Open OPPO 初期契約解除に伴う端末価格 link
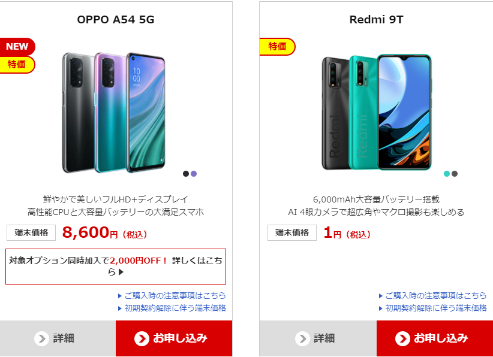The width and height of the screenshot is (493, 357). point(172,308)
